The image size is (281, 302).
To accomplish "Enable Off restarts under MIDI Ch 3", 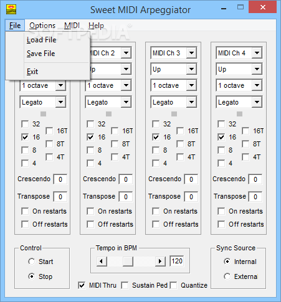I will 156,224.
